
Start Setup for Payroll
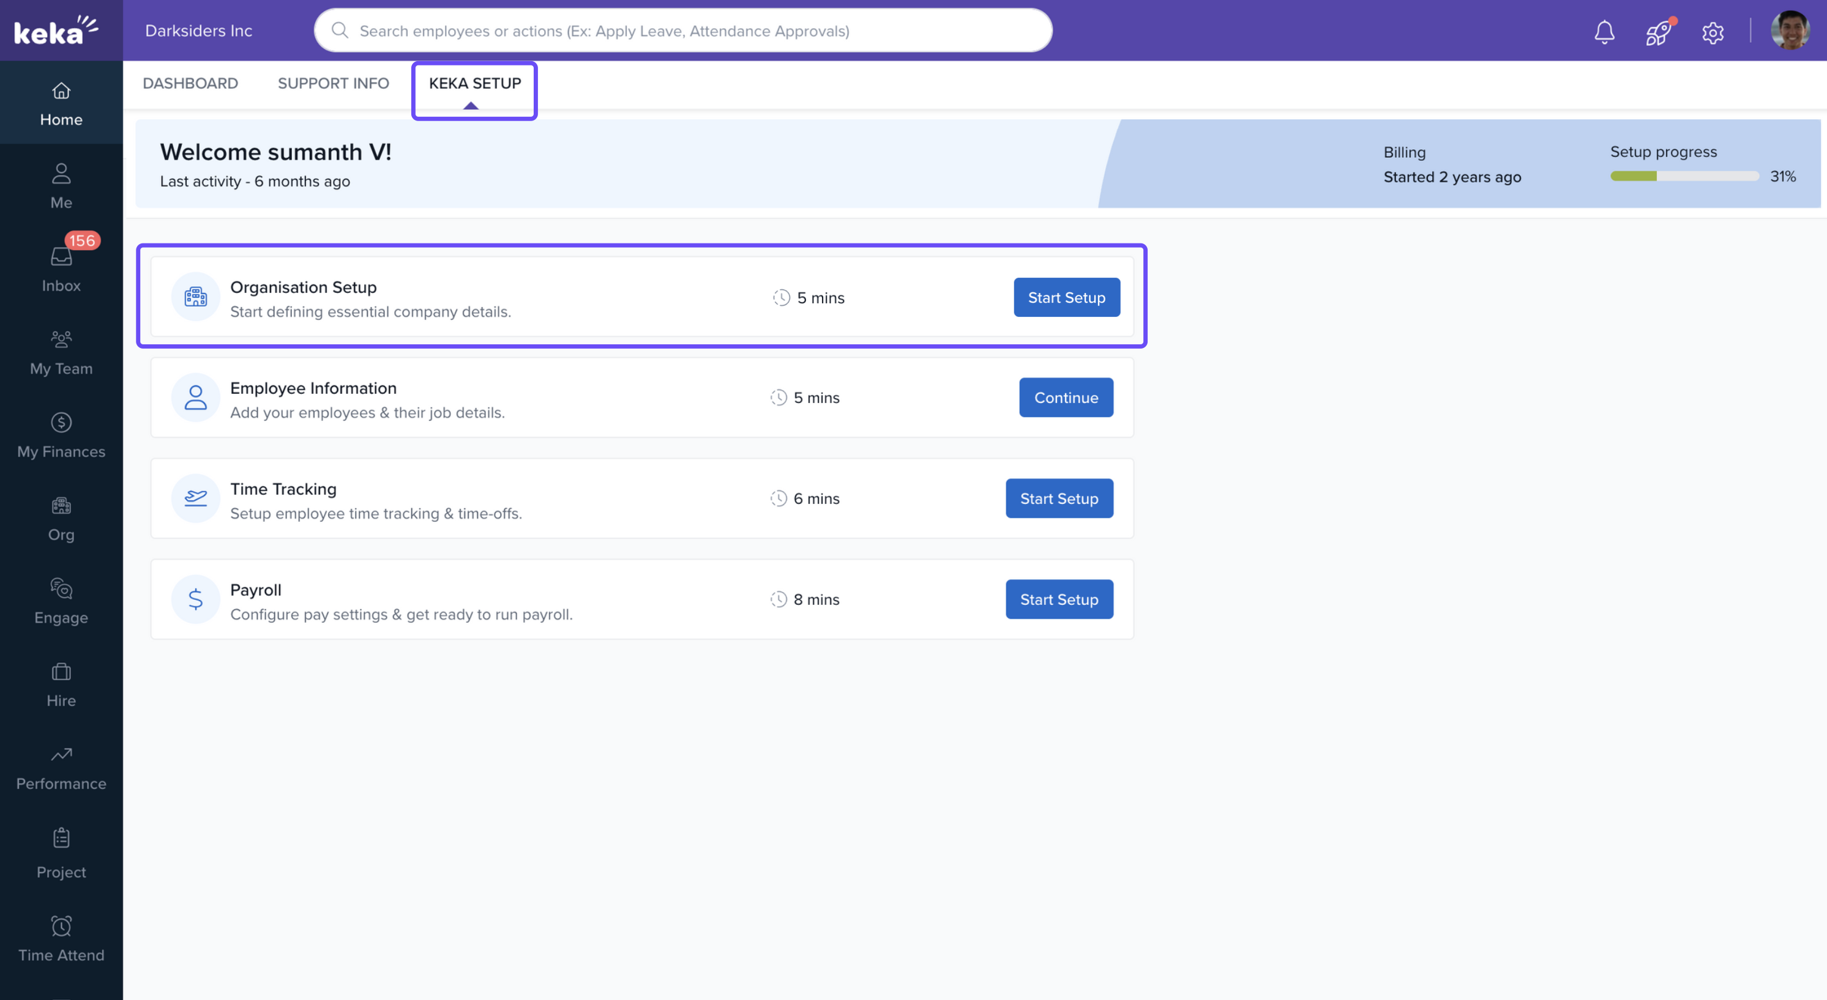pyautogui.click(x=1058, y=599)
